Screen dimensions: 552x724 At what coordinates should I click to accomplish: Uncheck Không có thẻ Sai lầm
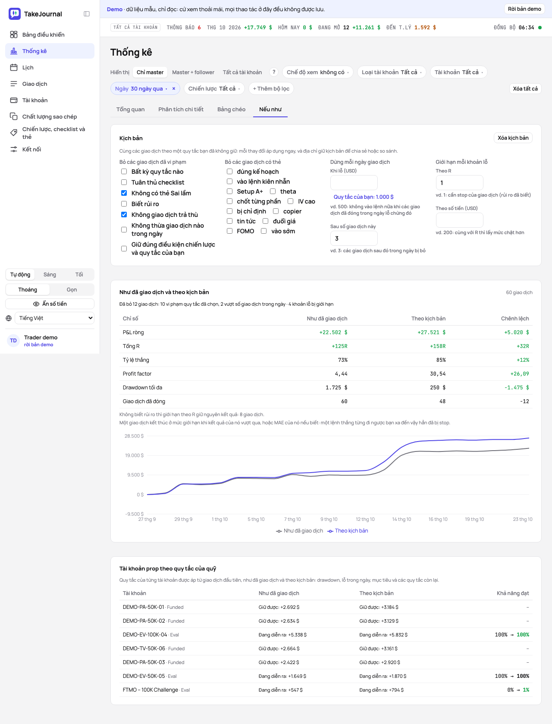[124, 193]
